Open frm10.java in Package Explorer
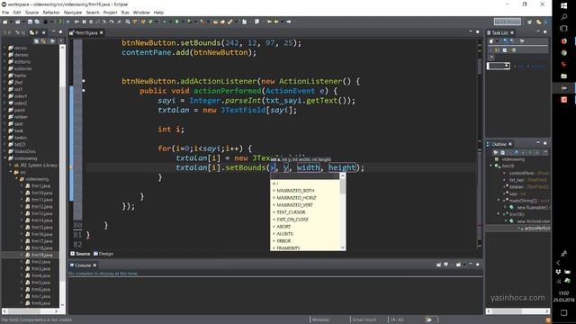 pyautogui.click(x=42, y=193)
